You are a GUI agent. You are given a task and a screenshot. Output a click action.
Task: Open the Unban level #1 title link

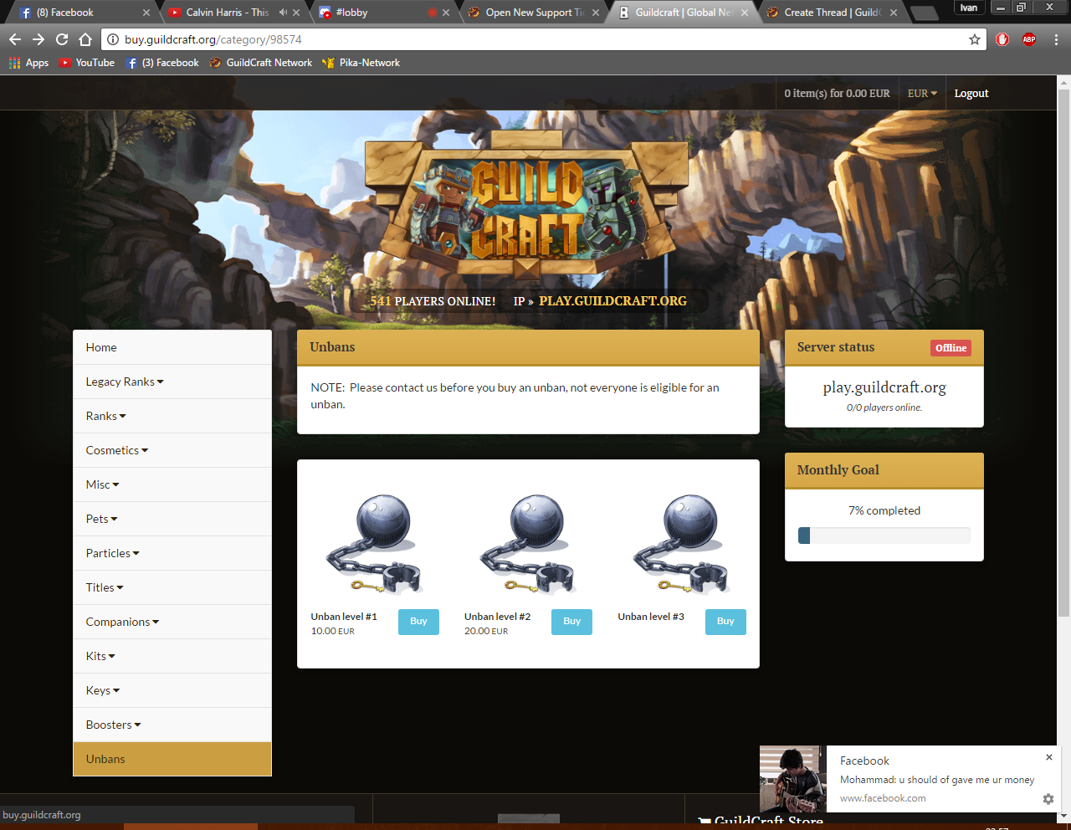344,617
